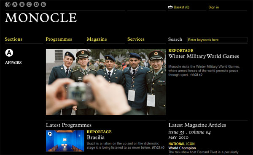Image resolution: width=253 pixels, height=155 pixels.
Task: Click the REPORTAGE label above Brasilia
Action: click(99, 131)
